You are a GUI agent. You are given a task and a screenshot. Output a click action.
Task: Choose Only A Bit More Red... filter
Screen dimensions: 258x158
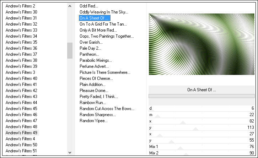(98, 30)
